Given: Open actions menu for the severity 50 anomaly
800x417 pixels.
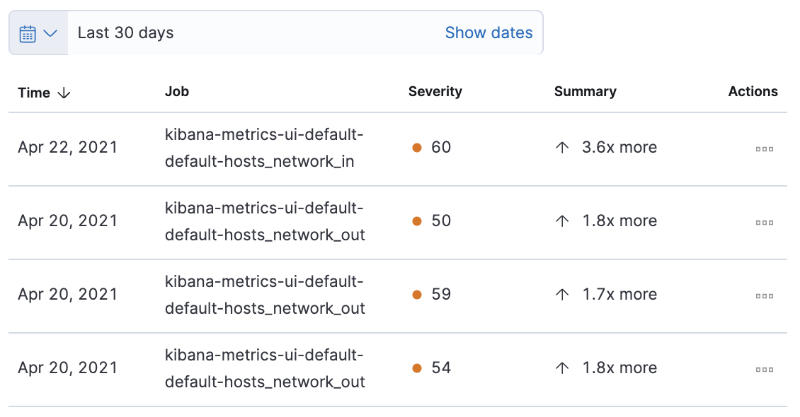Looking at the screenshot, I should [x=764, y=223].
